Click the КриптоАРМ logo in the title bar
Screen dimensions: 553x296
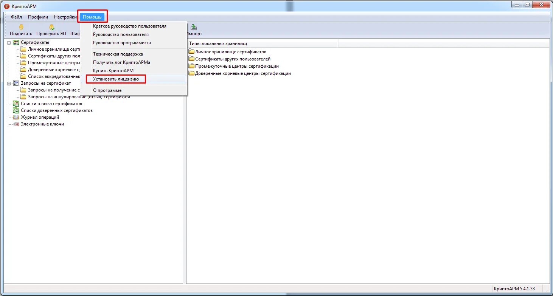point(6,6)
